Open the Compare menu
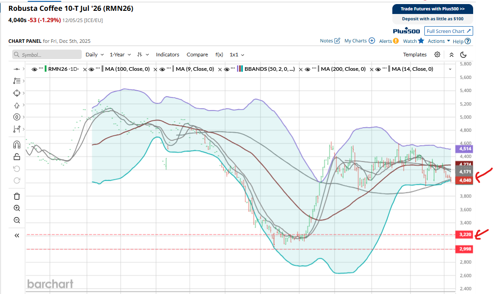493x294 pixels. [x=197, y=55]
